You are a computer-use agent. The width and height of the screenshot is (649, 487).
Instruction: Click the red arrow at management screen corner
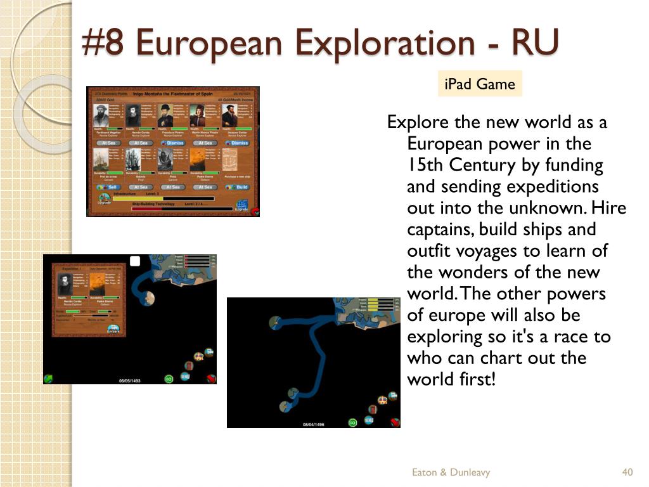coord(255,212)
